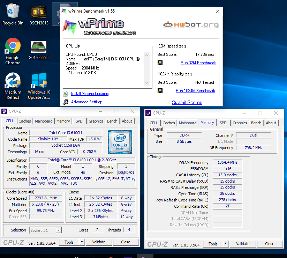Click Validate in the right CPU-Z window
The width and height of the screenshot is (287, 258).
pyautogui.click(x=243, y=244)
